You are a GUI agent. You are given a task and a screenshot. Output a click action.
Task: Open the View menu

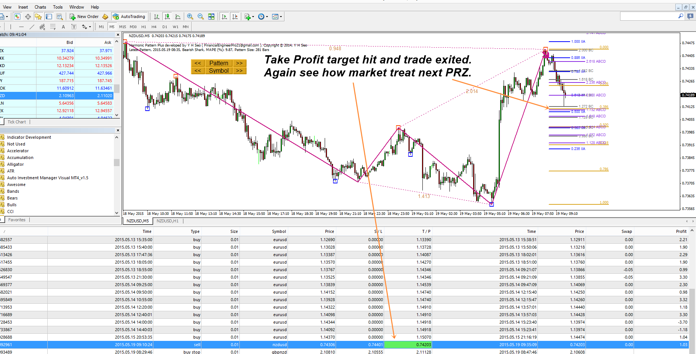click(7, 7)
